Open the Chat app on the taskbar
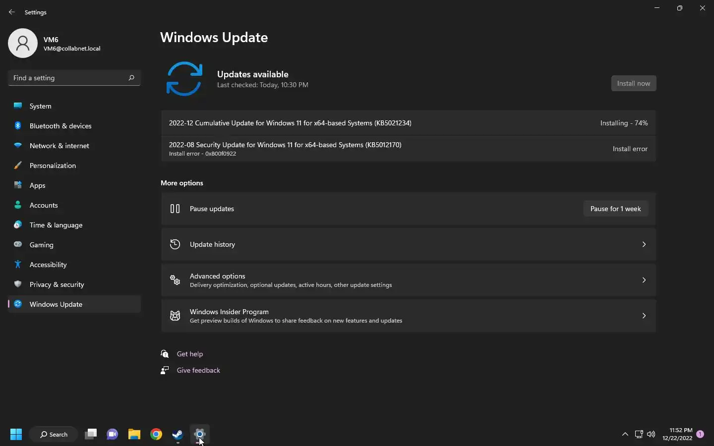The image size is (714, 446). point(113,435)
